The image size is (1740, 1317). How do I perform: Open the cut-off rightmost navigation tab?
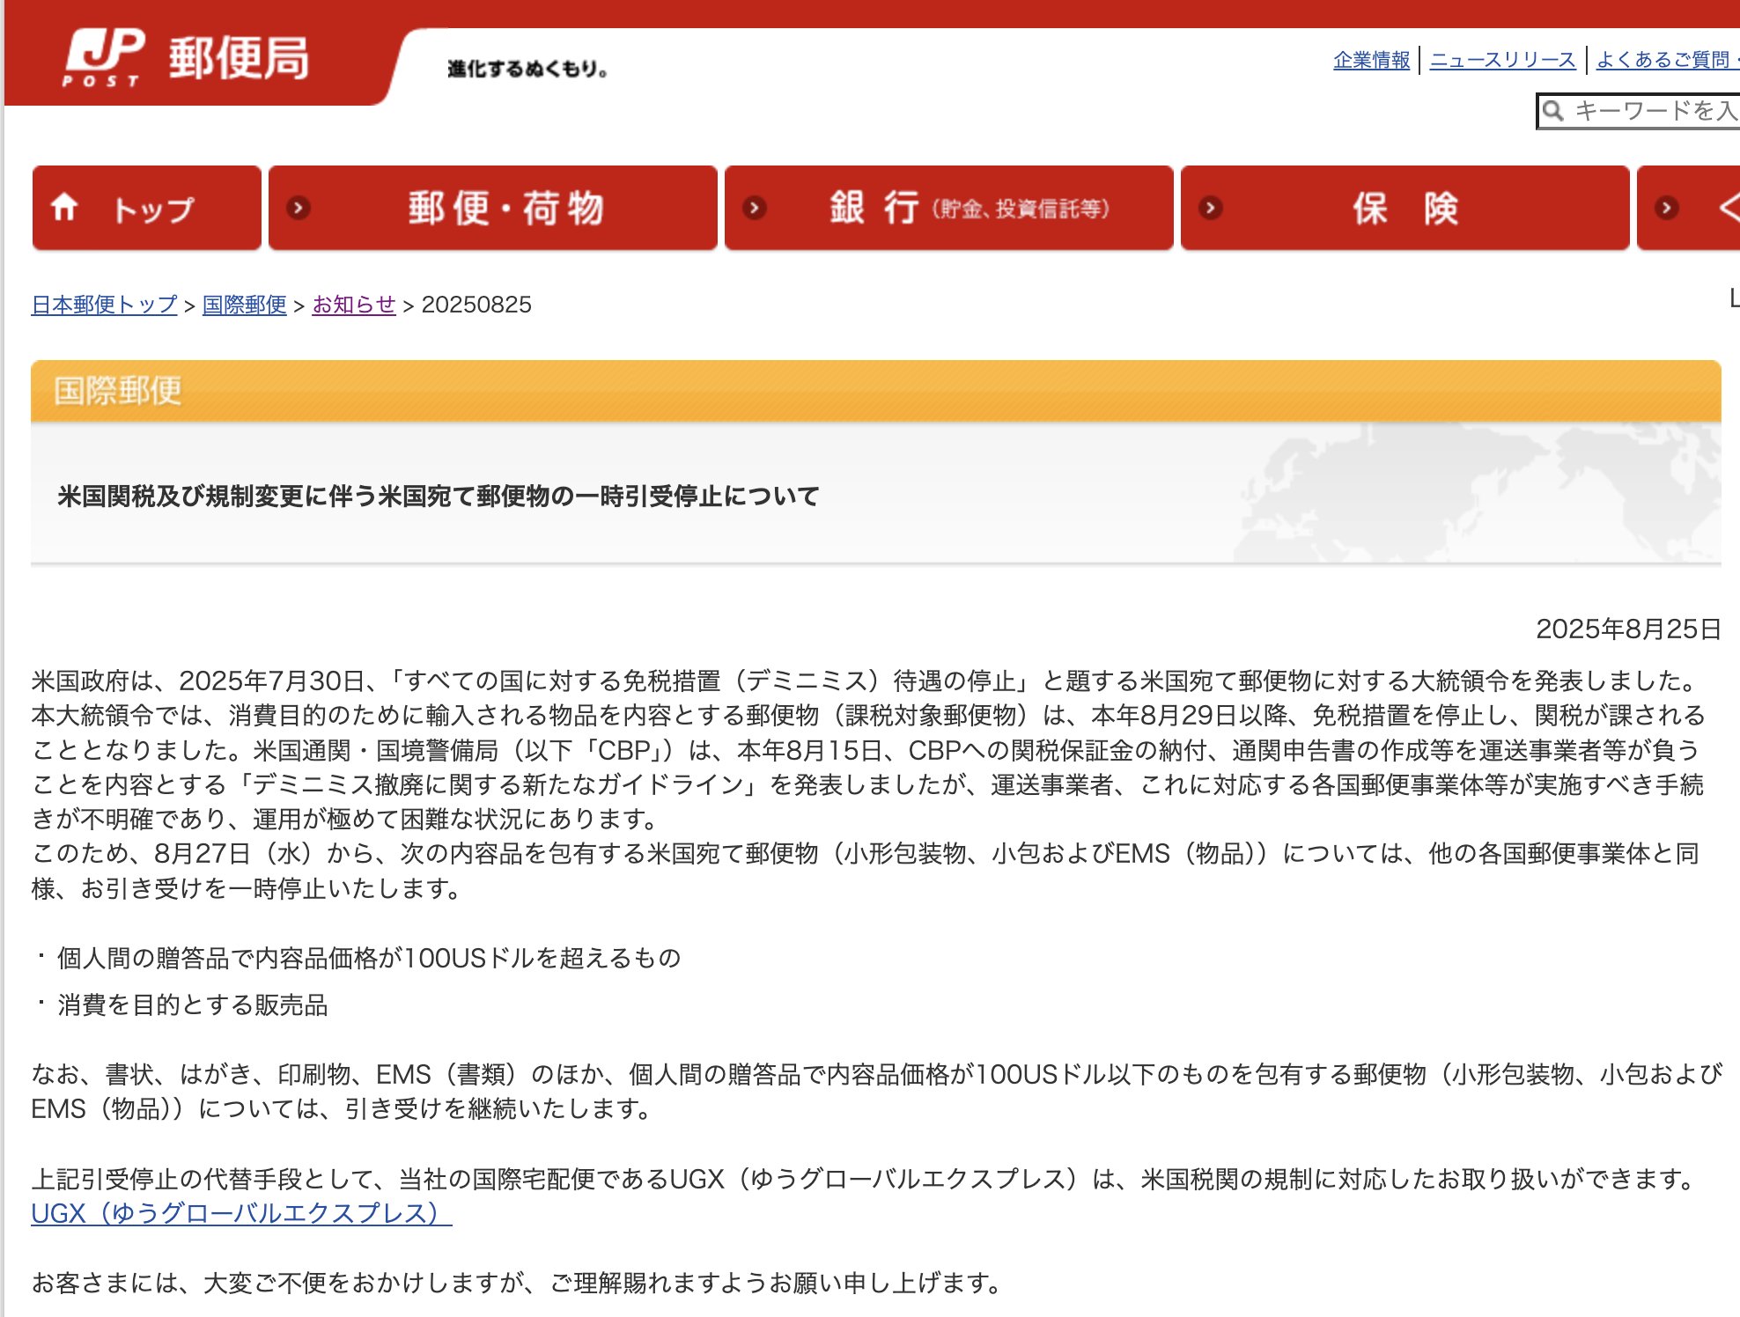click(x=1688, y=209)
